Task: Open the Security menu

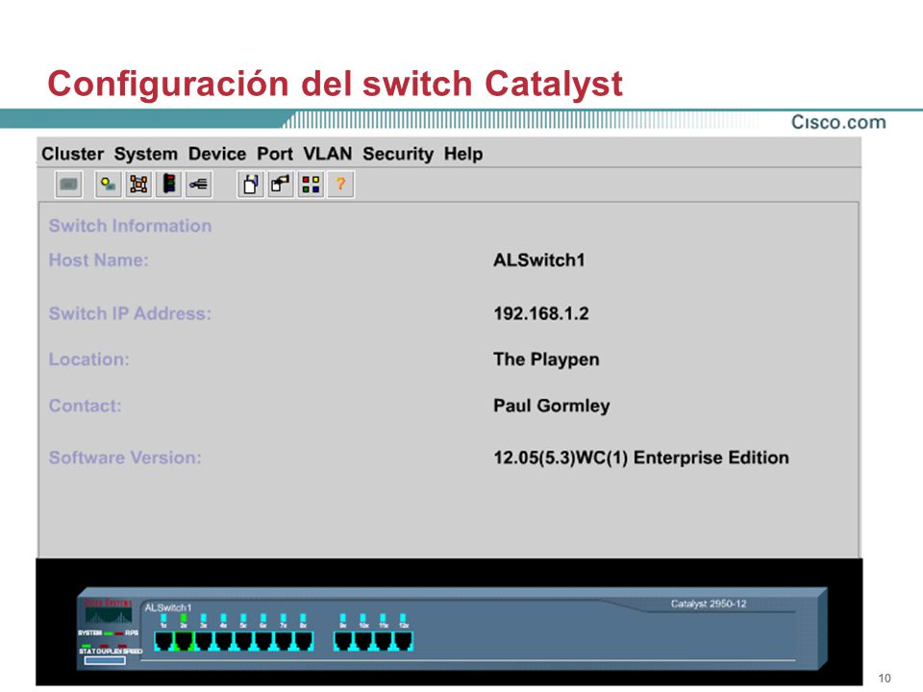Action: 398,154
